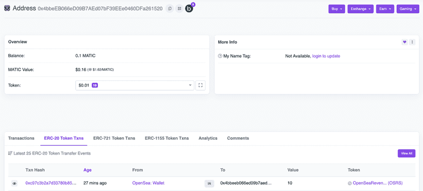423x191 pixels.
Task: Click the MATIC value $0.16
Action: 81,70
